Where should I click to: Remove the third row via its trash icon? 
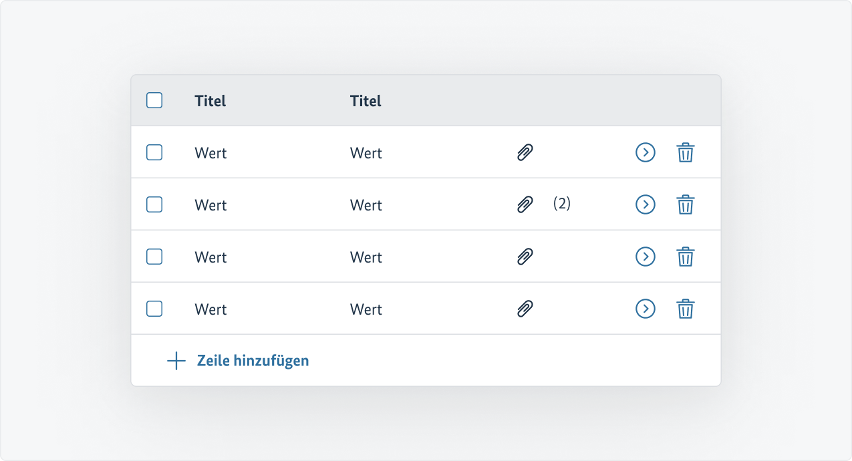point(686,256)
